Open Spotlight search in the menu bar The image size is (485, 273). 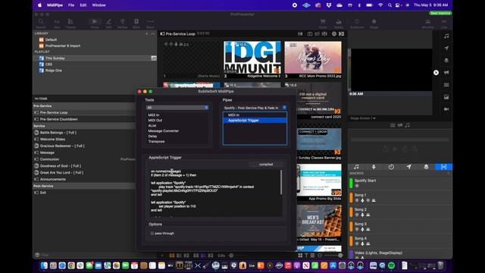pyautogui.click(x=390, y=5)
